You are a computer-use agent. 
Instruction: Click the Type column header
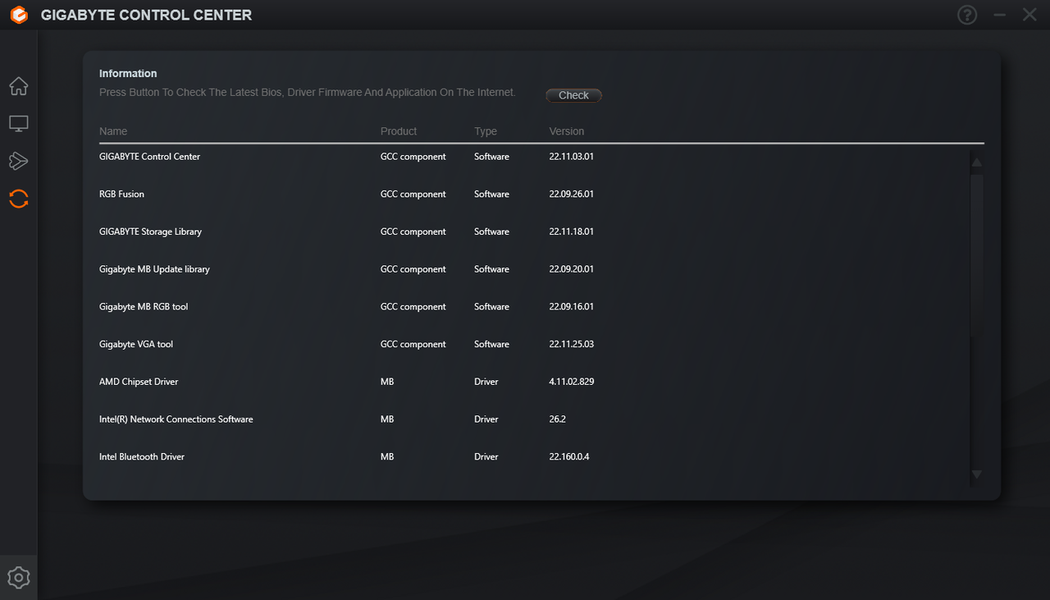486,131
